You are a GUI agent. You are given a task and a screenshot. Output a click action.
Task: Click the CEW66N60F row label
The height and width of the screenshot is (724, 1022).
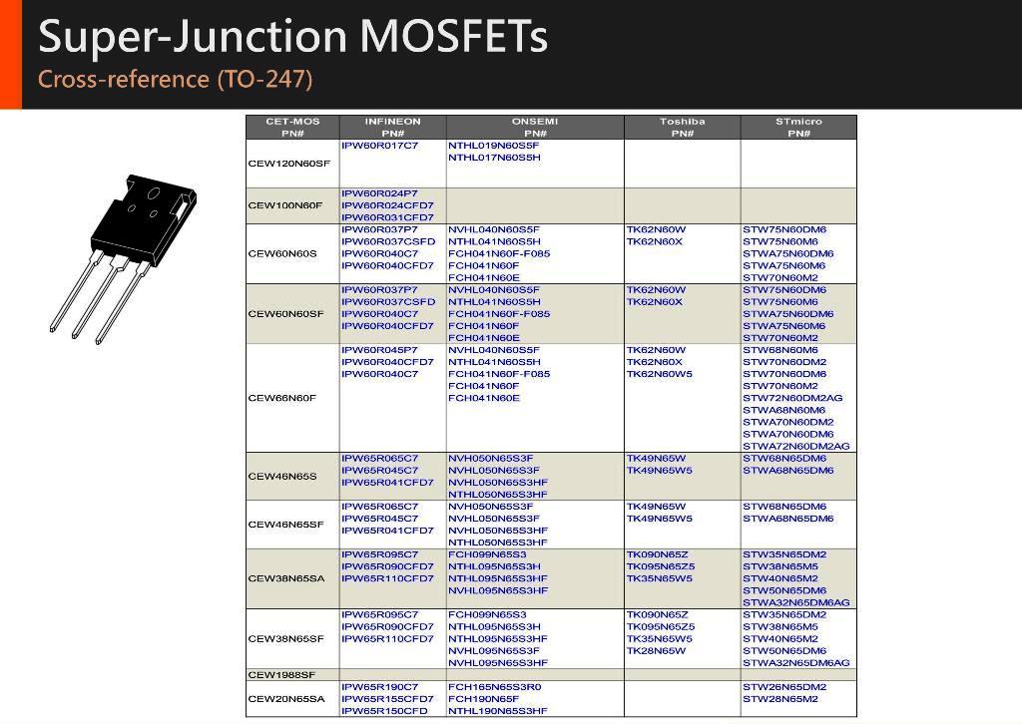[x=281, y=398]
